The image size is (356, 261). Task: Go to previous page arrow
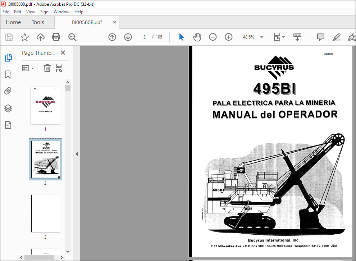pyautogui.click(x=112, y=37)
